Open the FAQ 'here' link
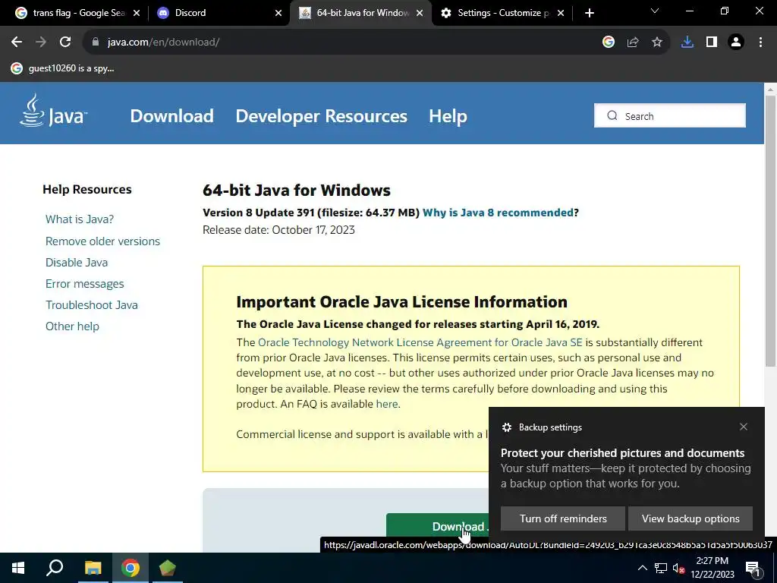 point(386,404)
